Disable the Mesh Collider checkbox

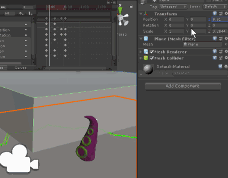(152, 58)
